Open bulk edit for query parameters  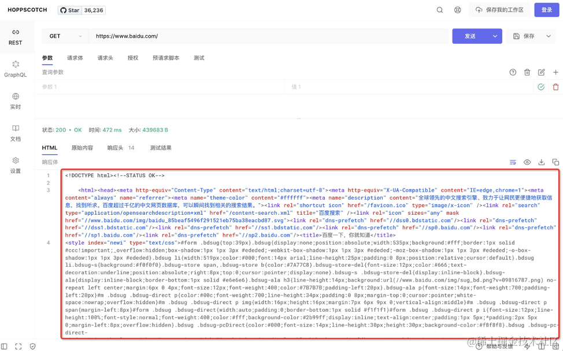pyautogui.click(x=542, y=72)
